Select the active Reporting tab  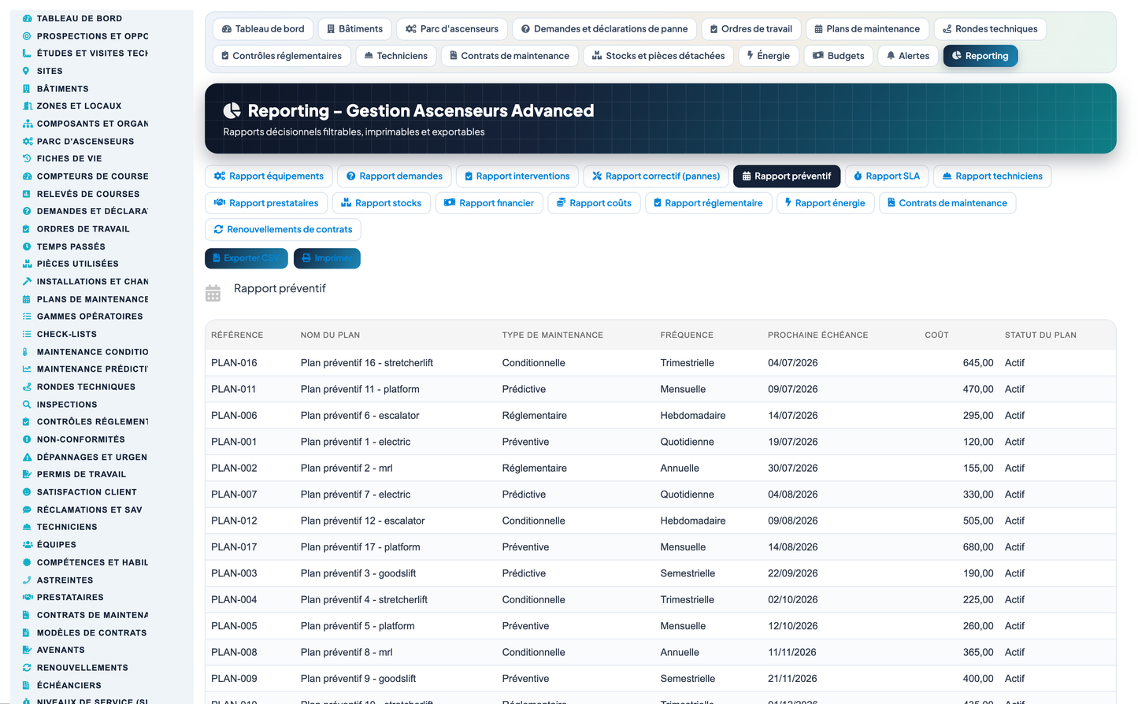[x=980, y=56]
